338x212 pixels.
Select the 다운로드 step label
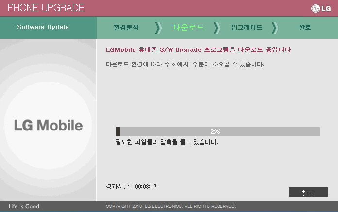[x=188, y=27]
